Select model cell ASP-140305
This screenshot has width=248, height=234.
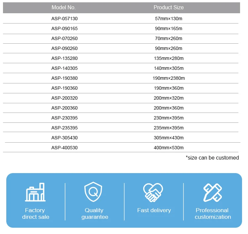64,68
